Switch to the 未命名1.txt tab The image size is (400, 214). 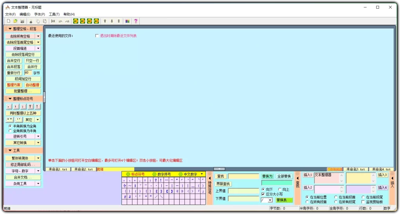[58, 169]
